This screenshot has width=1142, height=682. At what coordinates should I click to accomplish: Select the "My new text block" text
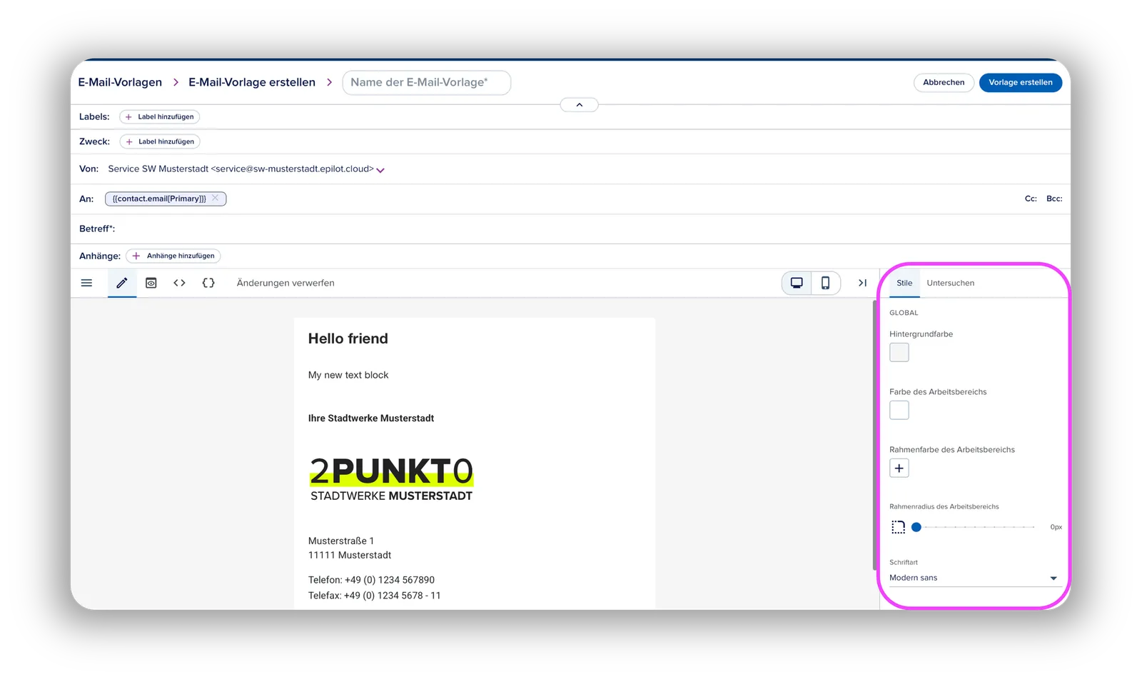[348, 375]
